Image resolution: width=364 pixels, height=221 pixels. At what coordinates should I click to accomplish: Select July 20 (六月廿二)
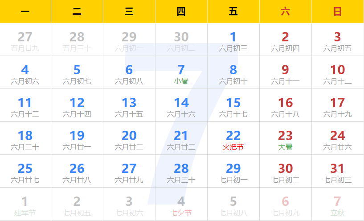(129, 138)
